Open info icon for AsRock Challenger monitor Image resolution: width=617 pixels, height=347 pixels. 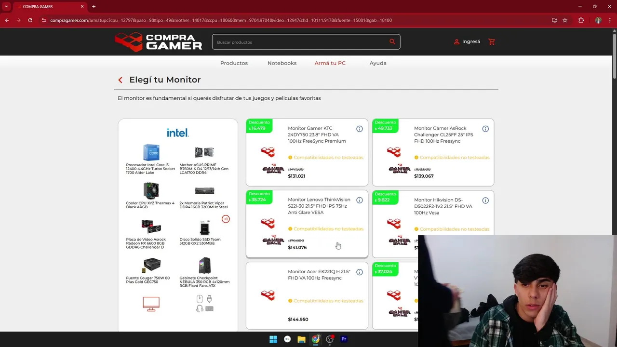[x=485, y=129]
